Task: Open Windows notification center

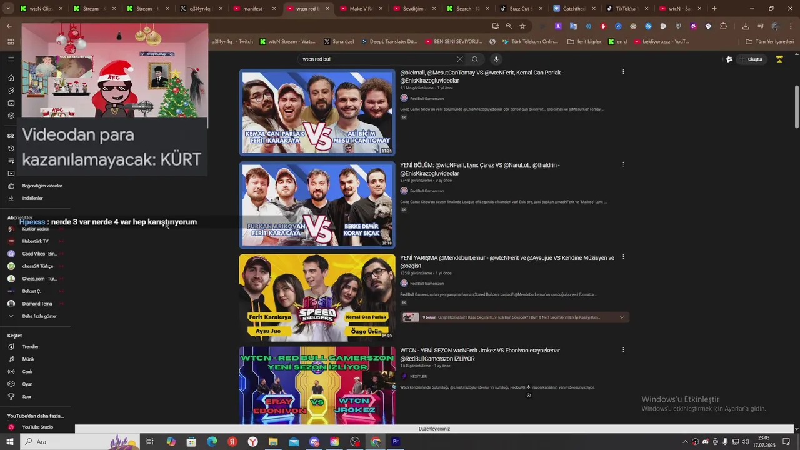Action: pos(787,442)
